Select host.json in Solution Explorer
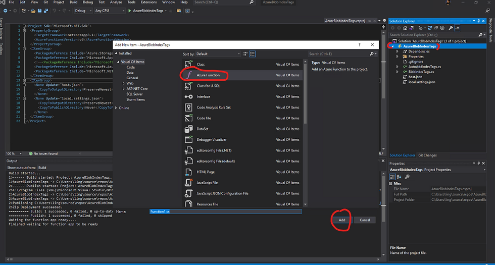Screen dimensions: 495x265 415,77
